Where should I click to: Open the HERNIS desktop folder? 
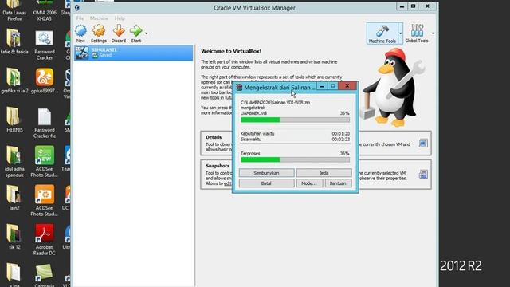pos(14,120)
